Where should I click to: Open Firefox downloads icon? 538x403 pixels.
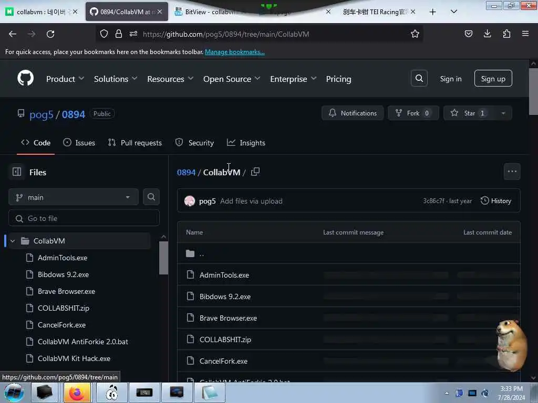[487, 34]
